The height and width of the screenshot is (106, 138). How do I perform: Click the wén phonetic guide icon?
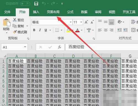[89, 30]
